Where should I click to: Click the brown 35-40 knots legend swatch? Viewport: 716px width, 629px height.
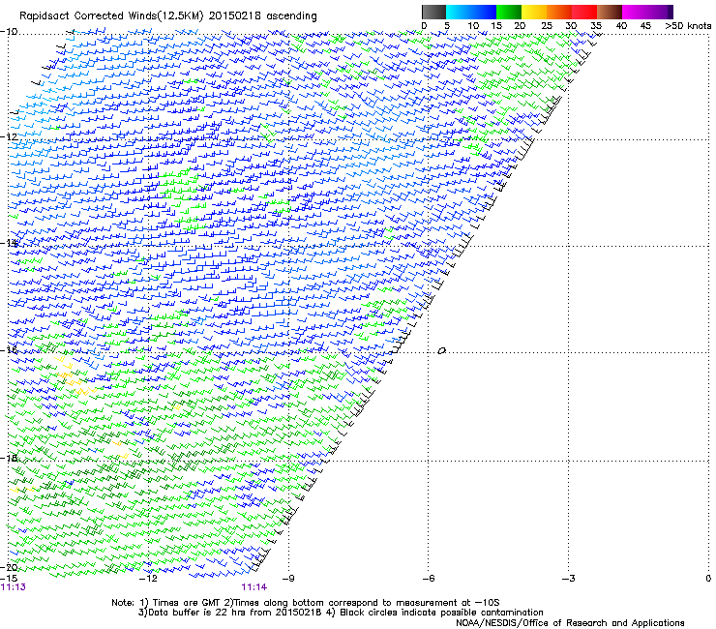[x=610, y=12]
